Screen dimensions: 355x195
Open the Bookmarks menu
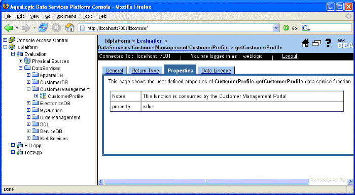tap(66, 16)
